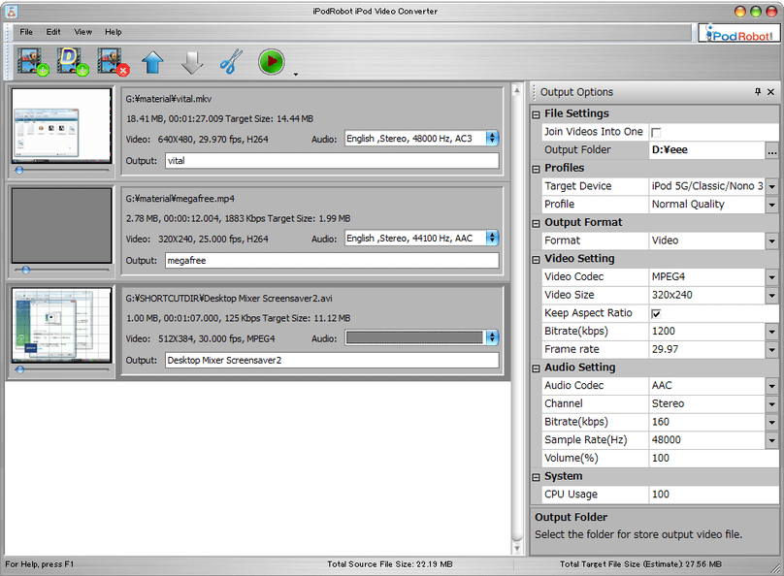
Task: Toggle Keep Aspect Ratio checkbox
Action: point(656,314)
